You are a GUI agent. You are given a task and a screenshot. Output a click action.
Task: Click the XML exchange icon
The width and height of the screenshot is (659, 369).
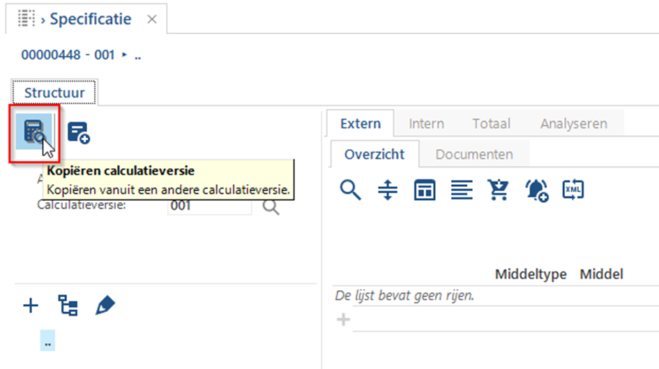tap(573, 190)
